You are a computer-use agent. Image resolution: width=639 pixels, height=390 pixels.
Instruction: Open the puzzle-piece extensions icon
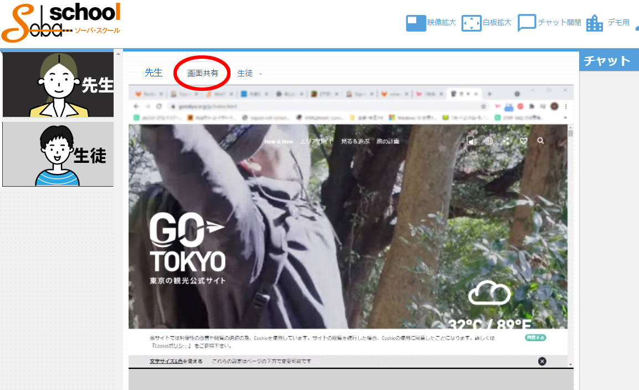(x=531, y=106)
